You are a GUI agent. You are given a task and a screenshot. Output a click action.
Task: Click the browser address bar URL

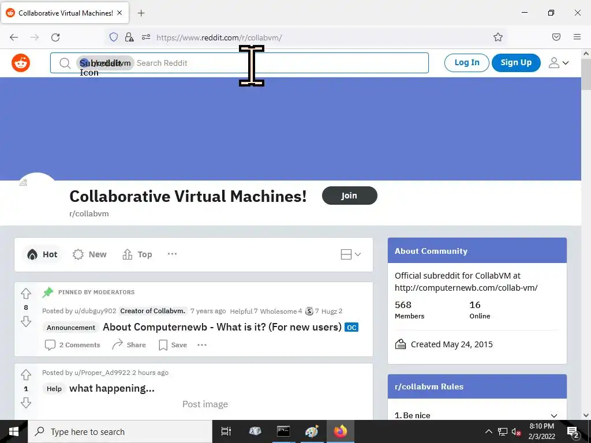pos(219,37)
